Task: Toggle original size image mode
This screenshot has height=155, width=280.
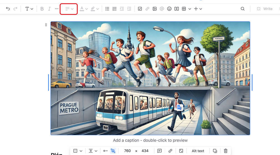Action: [113, 151]
